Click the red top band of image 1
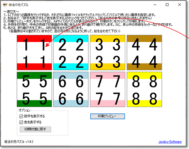The image size is (189, 149). point(35,38)
